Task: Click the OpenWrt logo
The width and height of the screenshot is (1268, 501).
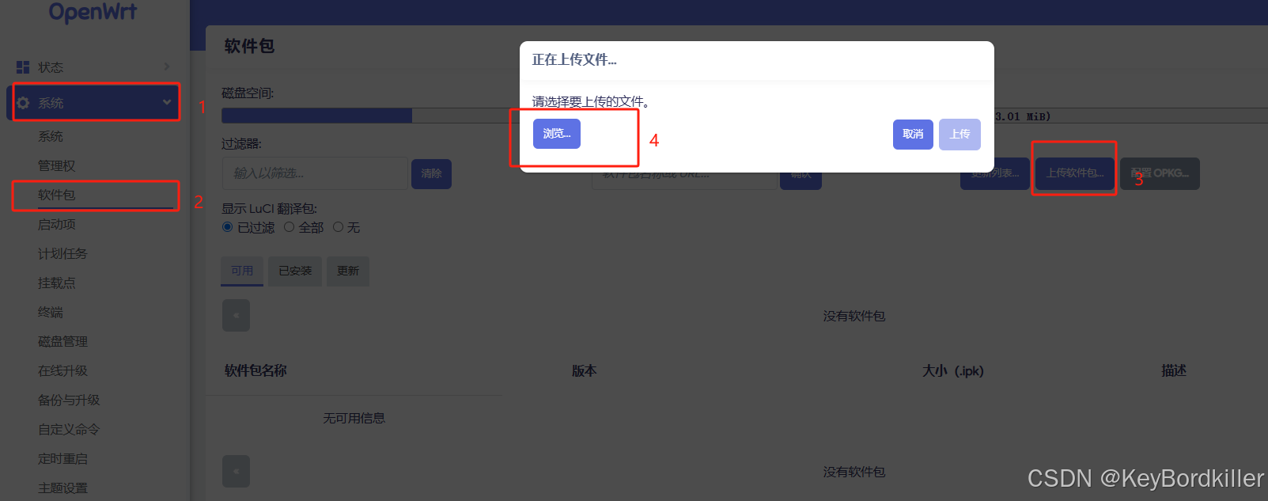Action: (93, 11)
